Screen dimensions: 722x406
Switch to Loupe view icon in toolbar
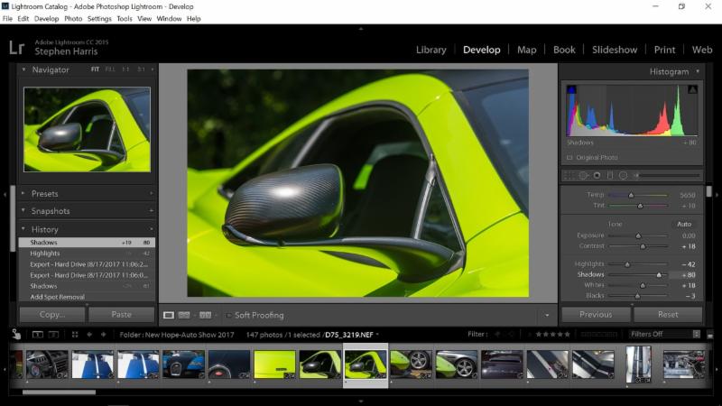(169, 315)
